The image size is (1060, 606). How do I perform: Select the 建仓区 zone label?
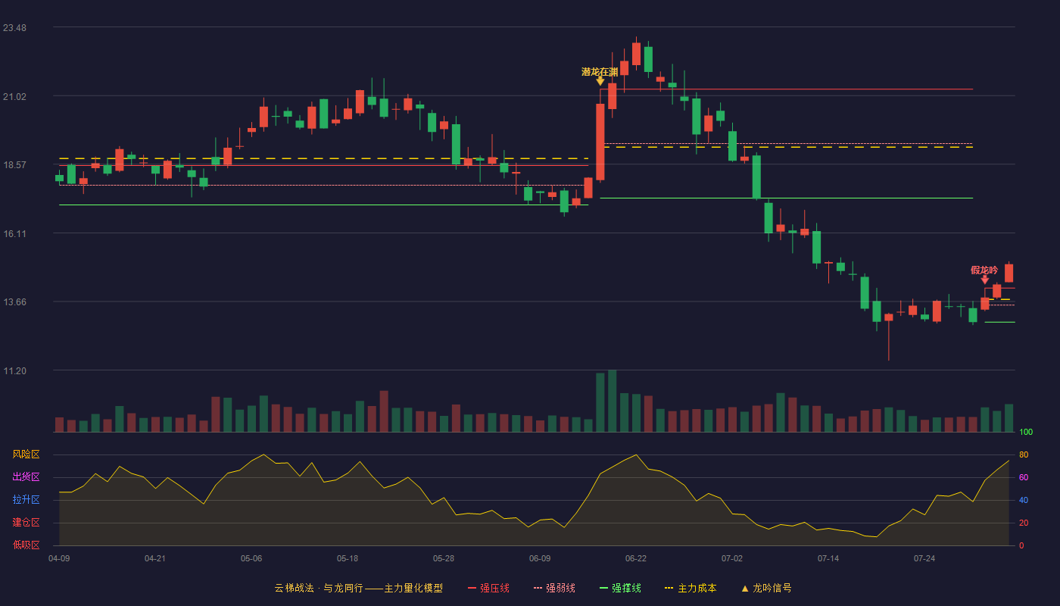[x=26, y=523]
